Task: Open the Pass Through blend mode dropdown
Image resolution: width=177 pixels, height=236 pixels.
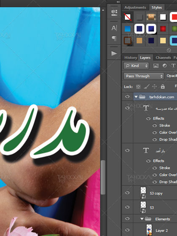Action: [x=144, y=76]
